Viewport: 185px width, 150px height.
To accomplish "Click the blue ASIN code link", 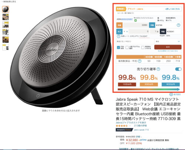I will 127,19.
